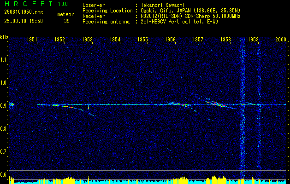Click the Receiver label

click(94, 16)
